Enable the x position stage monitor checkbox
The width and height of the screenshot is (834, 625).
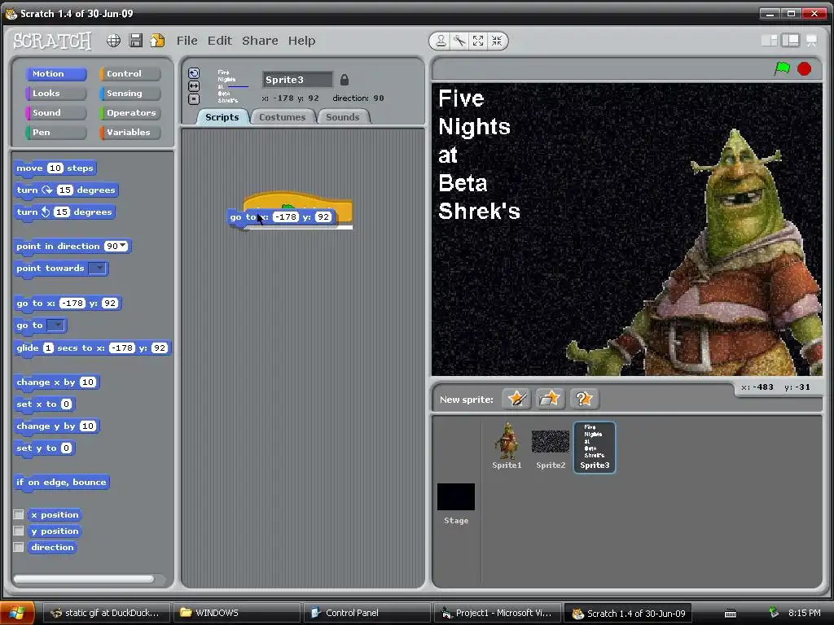click(19, 514)
